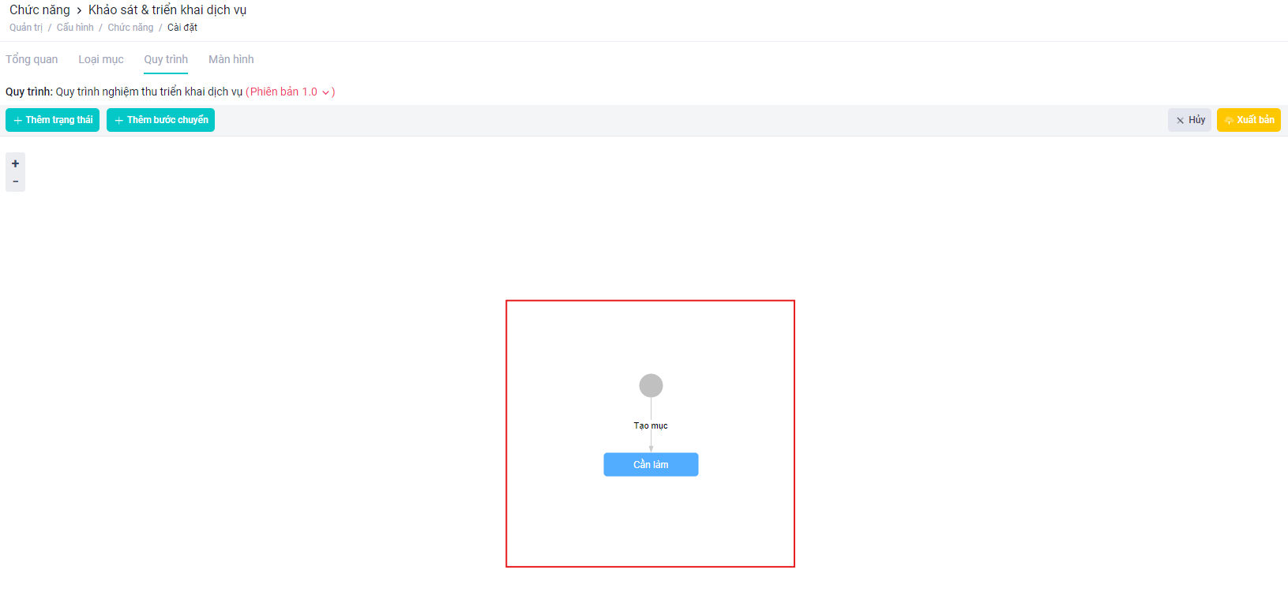Click the arrowhead above Cần làm
Screen dimensions: 1288x592
coord(651,448)
